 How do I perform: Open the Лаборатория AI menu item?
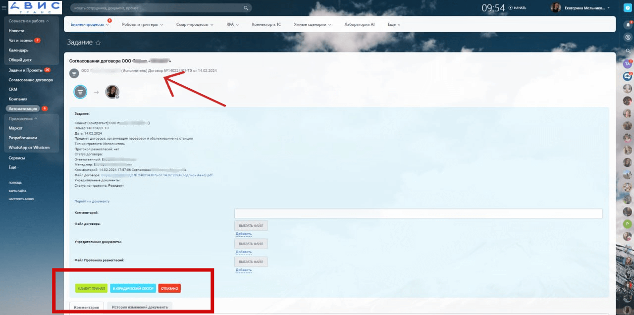[359, 24]
